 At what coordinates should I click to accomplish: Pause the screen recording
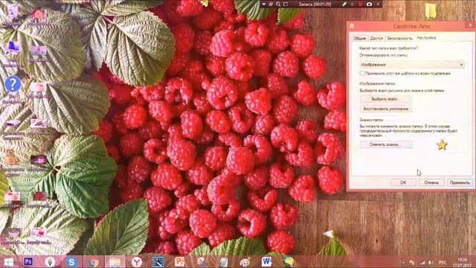[x=353, y=4]
